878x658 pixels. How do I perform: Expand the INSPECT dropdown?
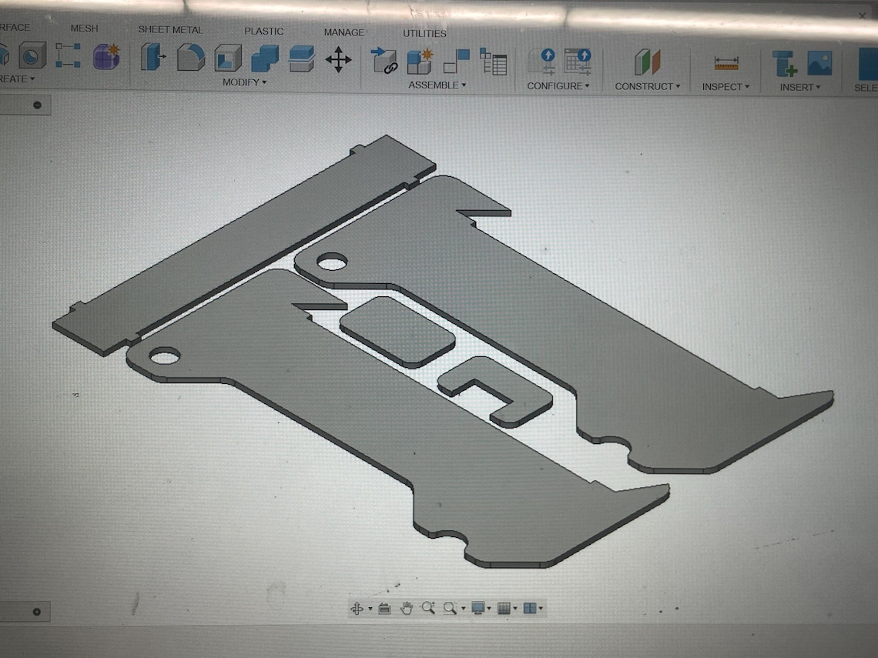point(726,87)
